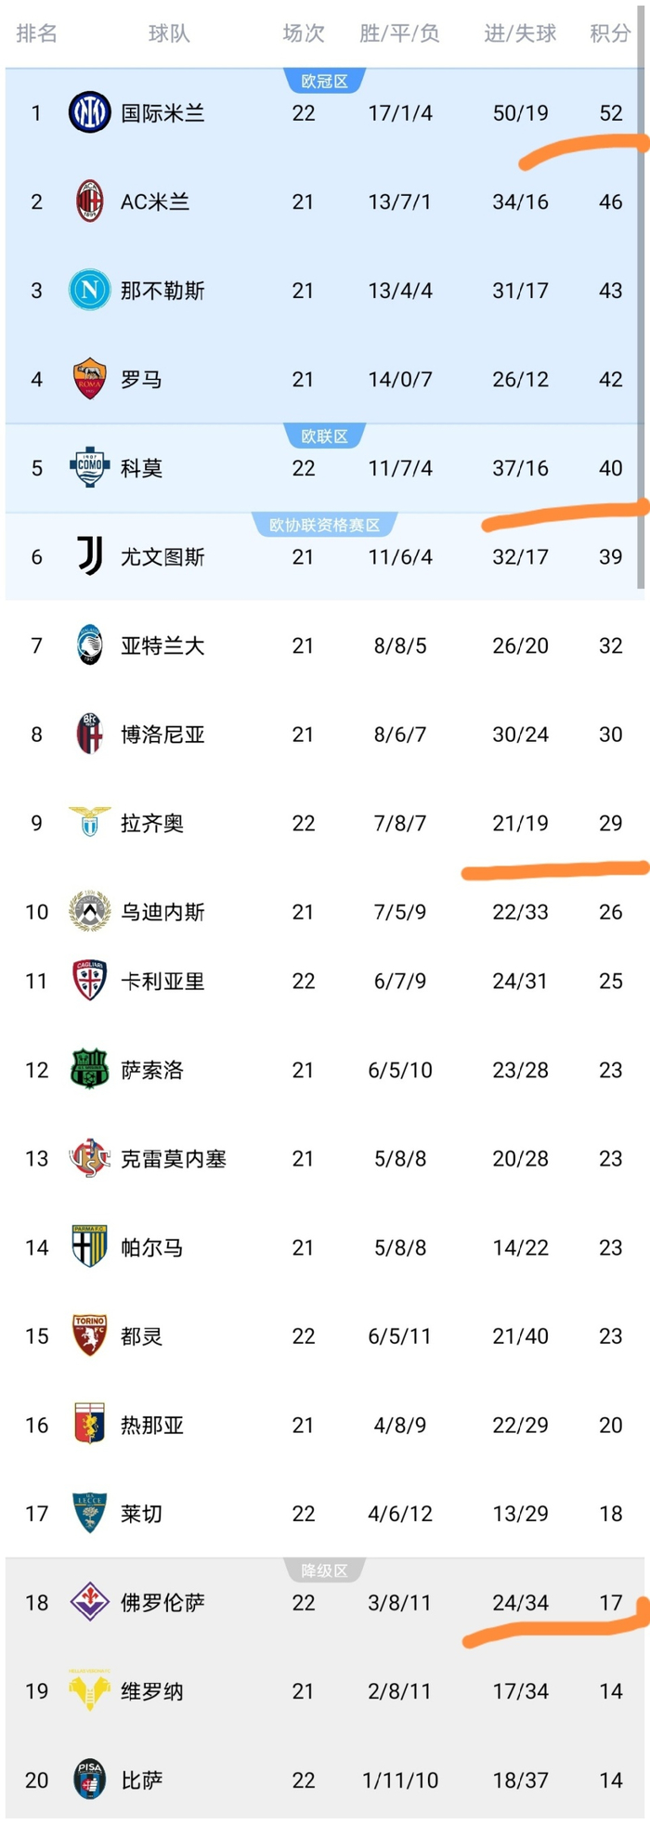Select the Juventus logo
The height and width of the screenshot is (1824, 650).
[x=90, y=556]
